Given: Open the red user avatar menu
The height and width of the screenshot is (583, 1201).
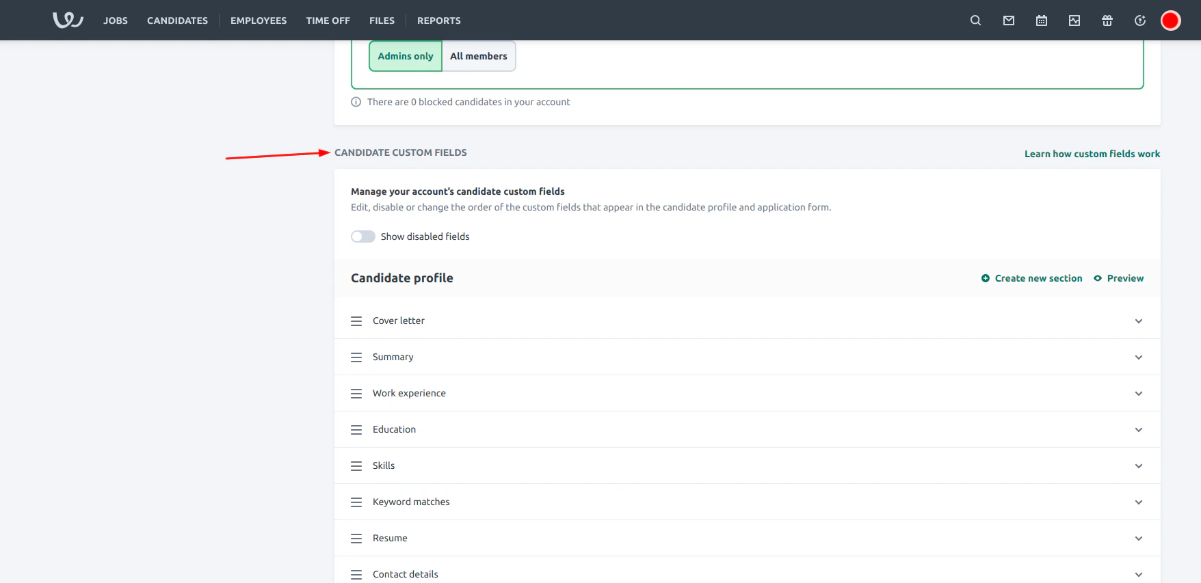Looking at the screenshot, I should pyautogui.click(x=1171, y=21).
